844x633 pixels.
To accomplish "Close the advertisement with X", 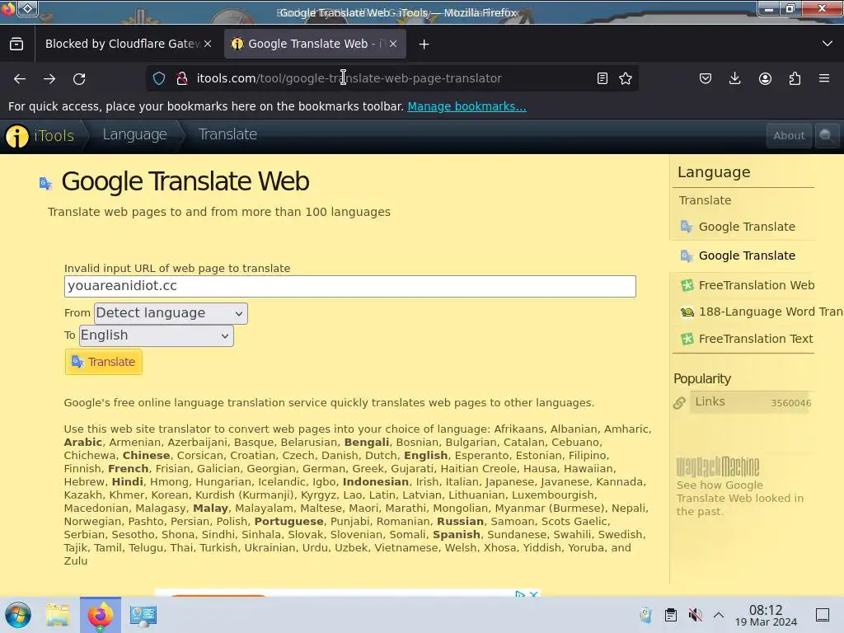I will point(533,594).
